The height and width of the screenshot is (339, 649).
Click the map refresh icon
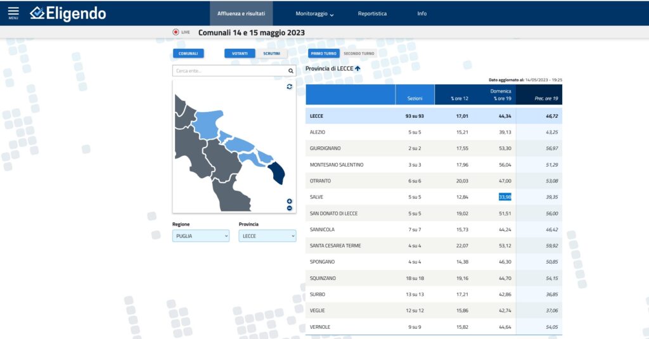coord(290,86)
